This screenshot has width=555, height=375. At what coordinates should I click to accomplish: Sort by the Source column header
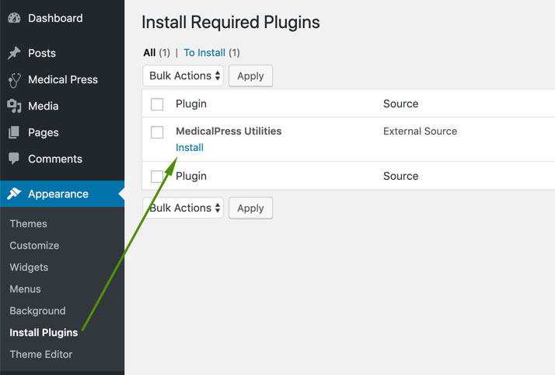pyautogui.click(x=400, y=103)
